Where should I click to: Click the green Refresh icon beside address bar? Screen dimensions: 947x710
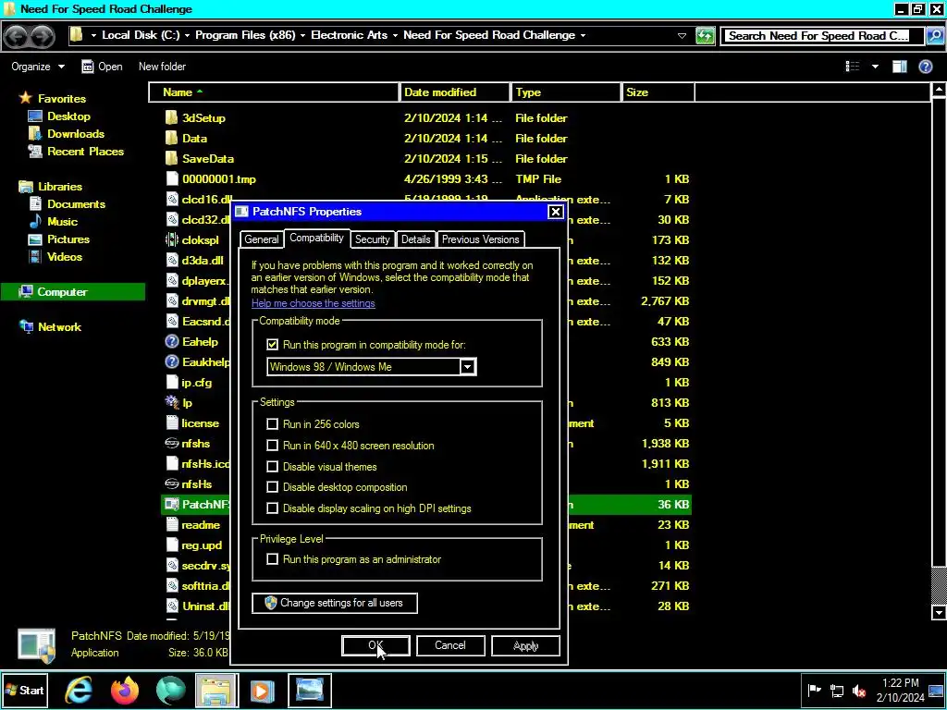[705, 36]
